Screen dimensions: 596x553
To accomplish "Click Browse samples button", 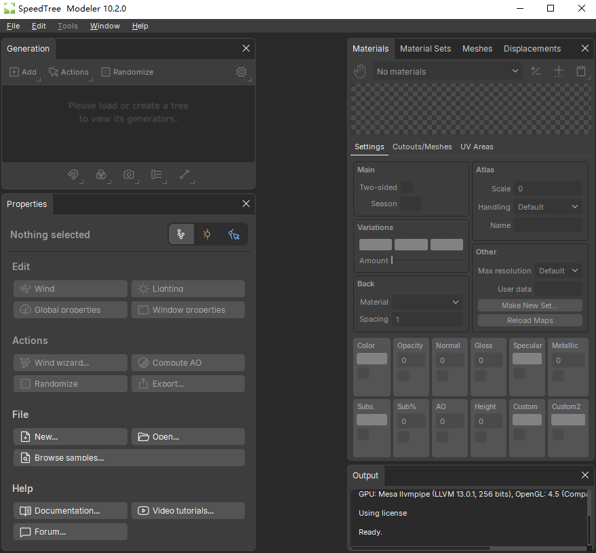I will tap(129, 457).
